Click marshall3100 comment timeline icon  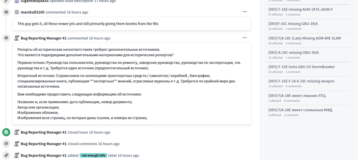tap(6, 12)
